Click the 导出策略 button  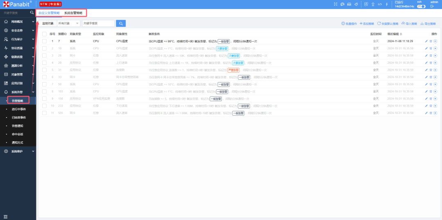pos(428,24)
